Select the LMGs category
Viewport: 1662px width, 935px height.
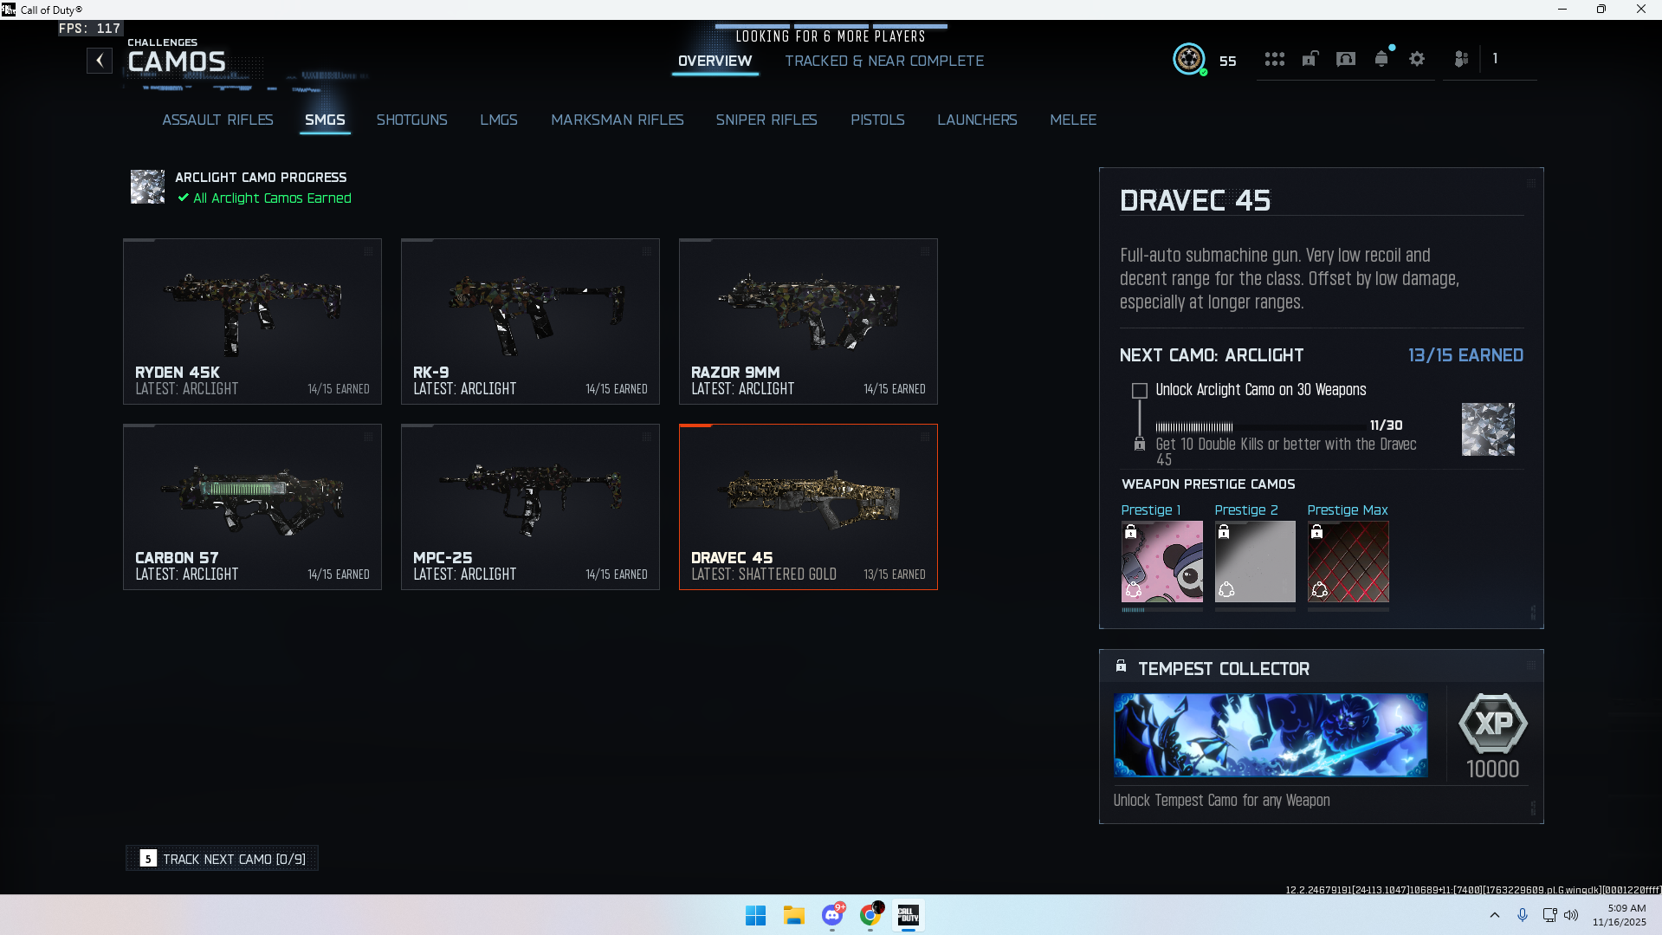[x=499, y=120]
